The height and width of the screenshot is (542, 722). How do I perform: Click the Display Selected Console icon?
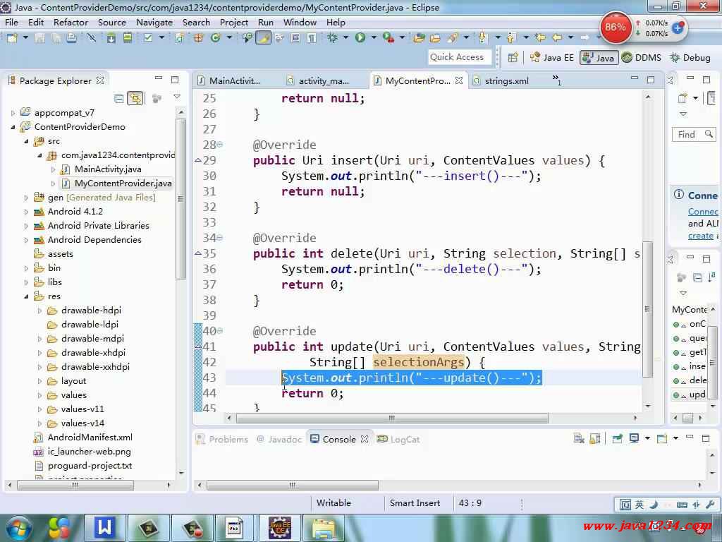click(x=635, y=438)
